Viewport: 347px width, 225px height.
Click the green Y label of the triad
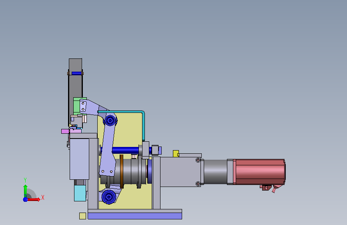[x=25, y=180]
